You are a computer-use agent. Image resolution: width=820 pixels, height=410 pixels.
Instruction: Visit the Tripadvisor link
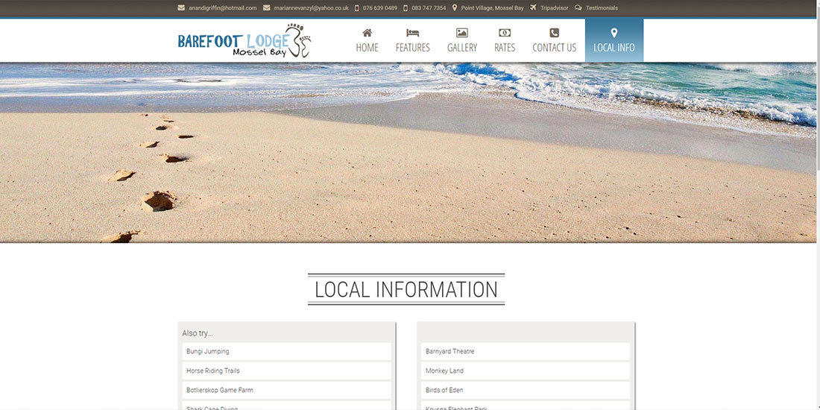coord(555,8)
